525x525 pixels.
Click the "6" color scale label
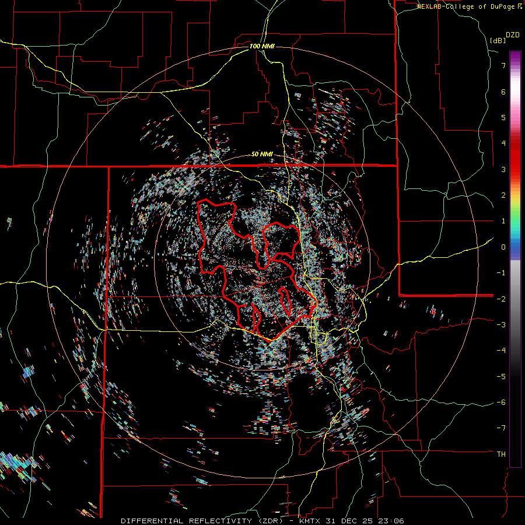(503, 92)
